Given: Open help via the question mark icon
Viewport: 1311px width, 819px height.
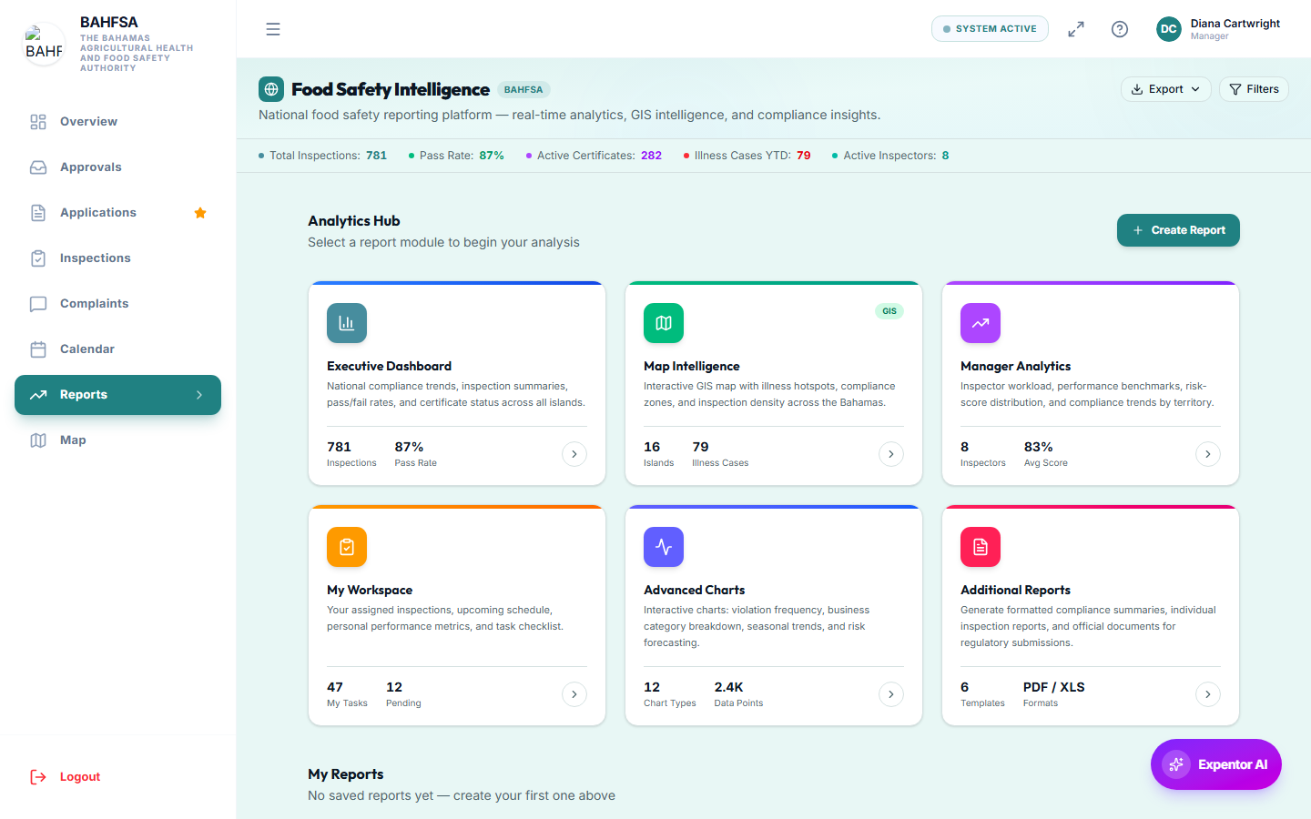Looking at the screenshot, I should 1120,29.
